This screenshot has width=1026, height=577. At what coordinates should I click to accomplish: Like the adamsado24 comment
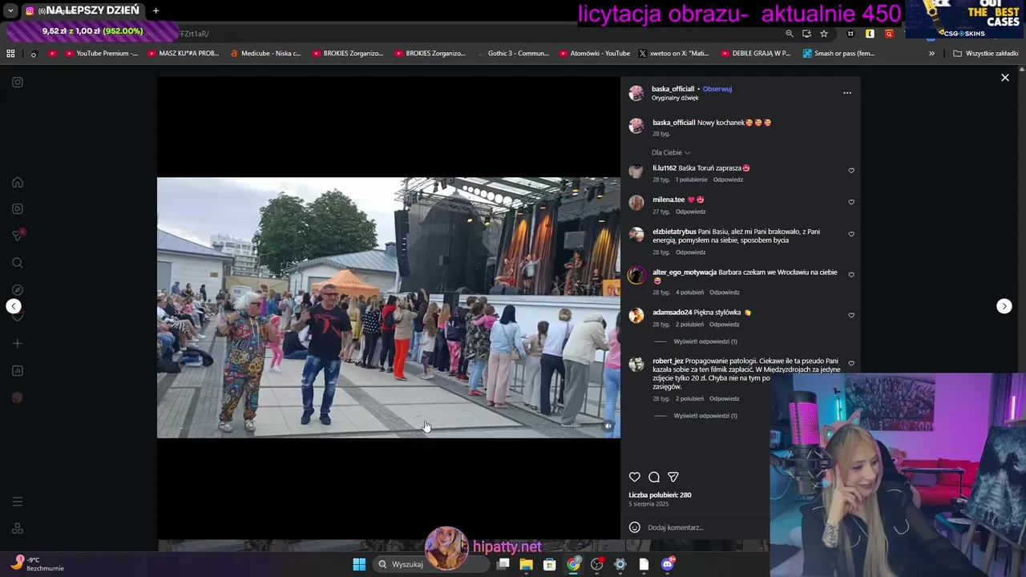(x=851, y=315)
